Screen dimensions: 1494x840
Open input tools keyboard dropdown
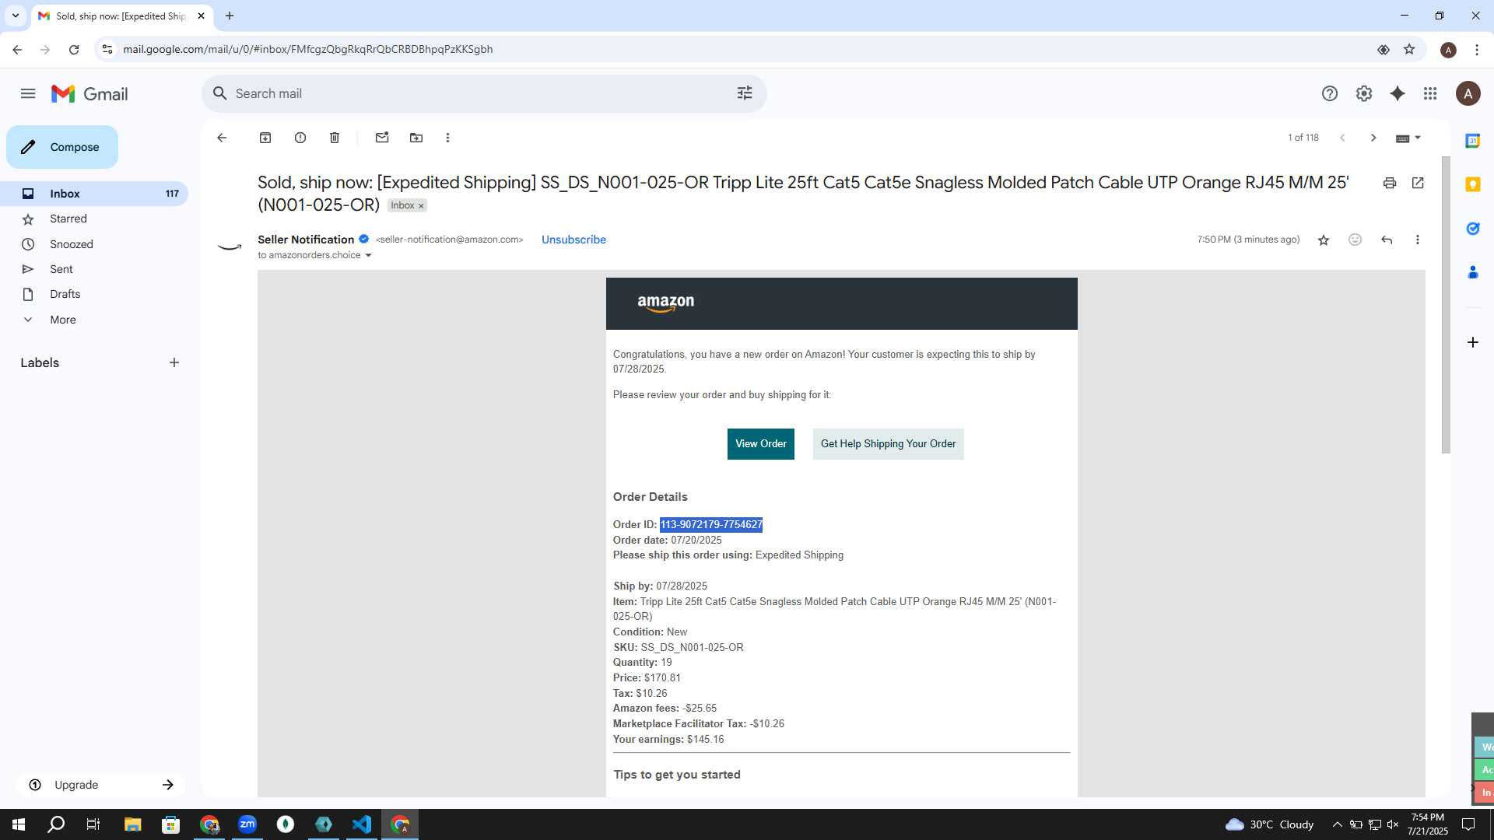1408,138
